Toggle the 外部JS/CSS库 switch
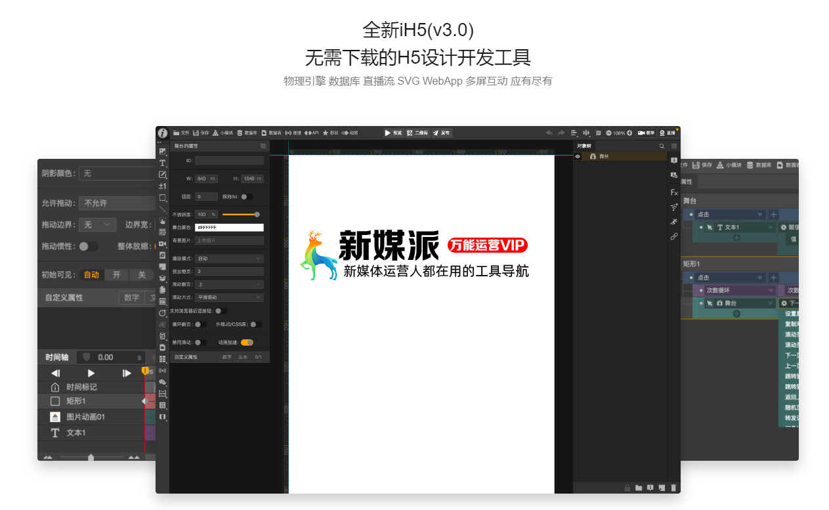The image size is (829, 510). point(256,324)
